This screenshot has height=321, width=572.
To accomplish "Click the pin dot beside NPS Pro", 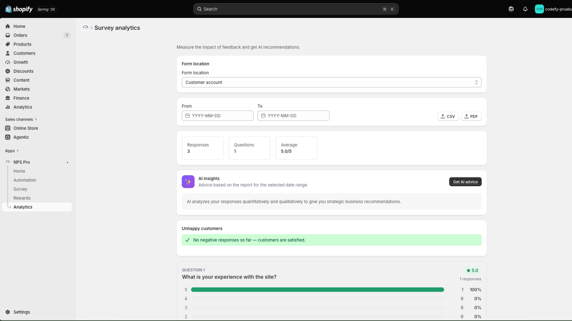I will pyautogui.click(x=68, y=163).
